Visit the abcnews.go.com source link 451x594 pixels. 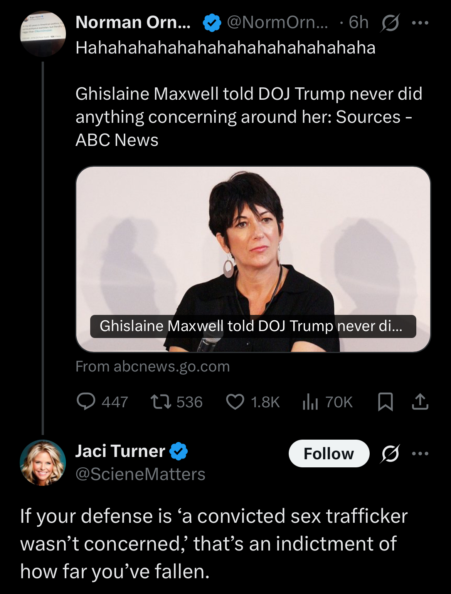click(x=153, y=366)
